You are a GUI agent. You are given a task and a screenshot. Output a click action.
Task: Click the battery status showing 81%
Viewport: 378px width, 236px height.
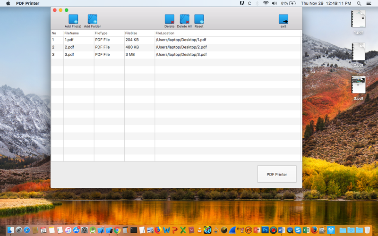[288, 3]
